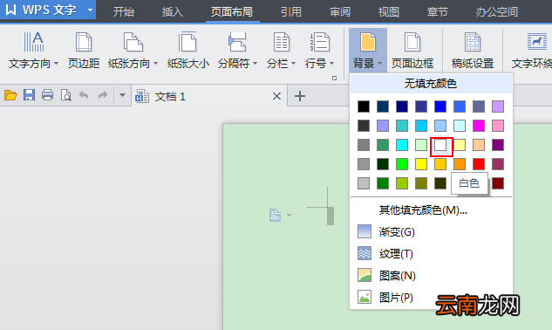This screenshot has height=330, width=552.
Task: Pick the red color swatch
Action: [x=479, y=164]
